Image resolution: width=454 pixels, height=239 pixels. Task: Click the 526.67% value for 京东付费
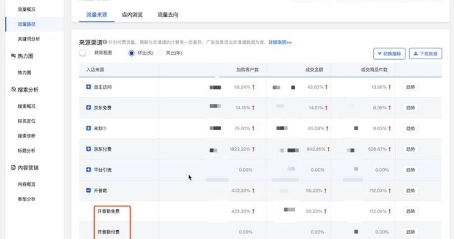pyautogui.click(x=377, y=149)
